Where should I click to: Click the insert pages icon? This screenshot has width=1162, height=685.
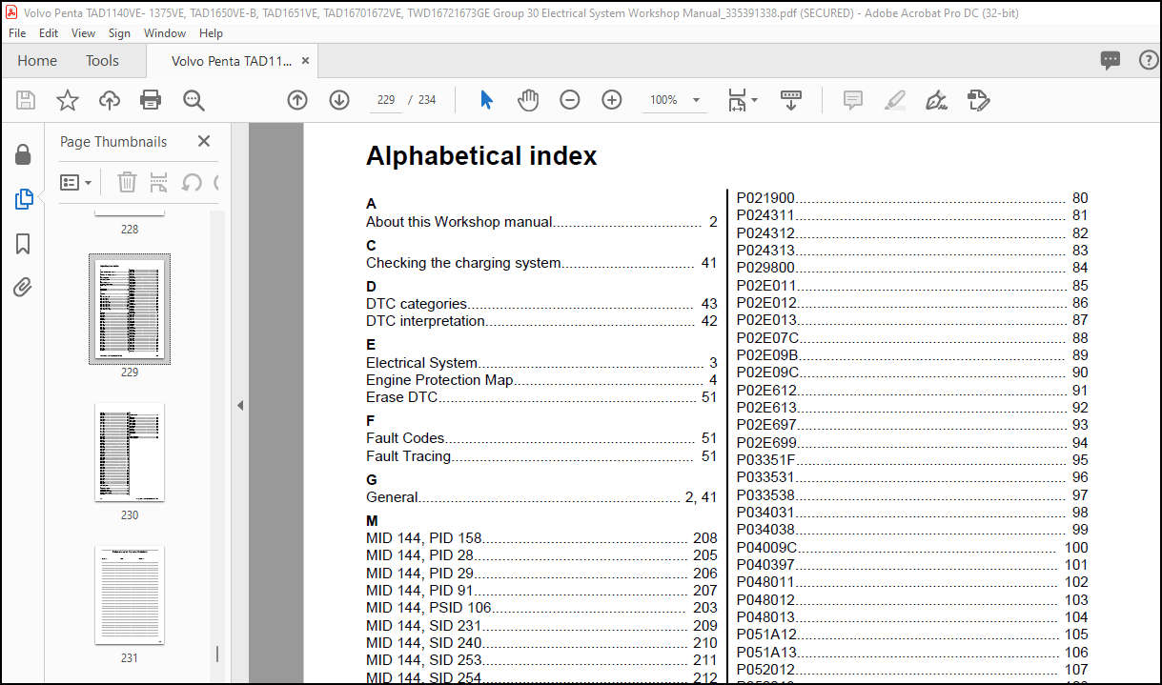(x=159, y=182)
